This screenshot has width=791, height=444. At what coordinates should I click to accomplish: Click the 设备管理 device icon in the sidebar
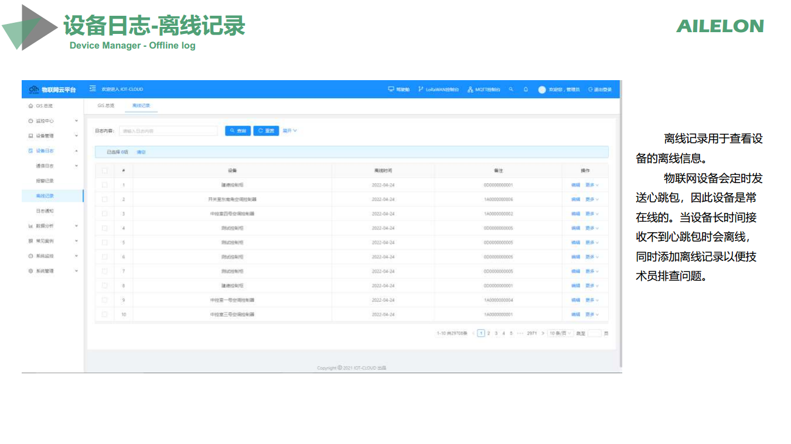[x=31, y=136]
